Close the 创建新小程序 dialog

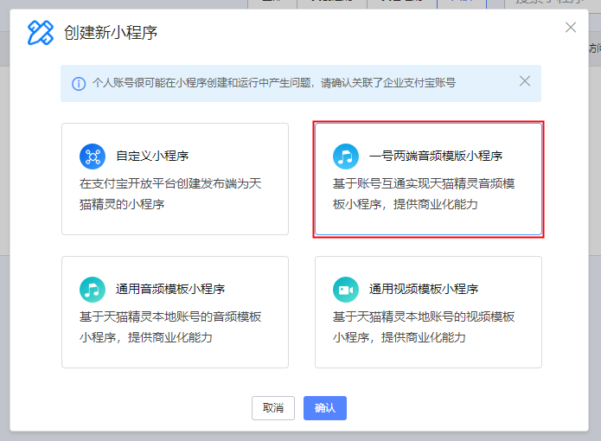pyautogui.click(x=571, y=27)
